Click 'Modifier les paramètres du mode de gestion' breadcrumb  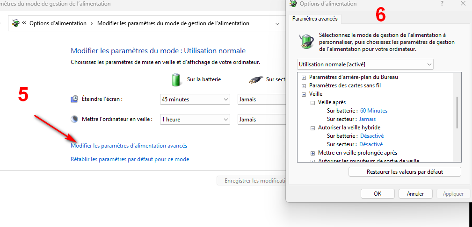point(173,23)
